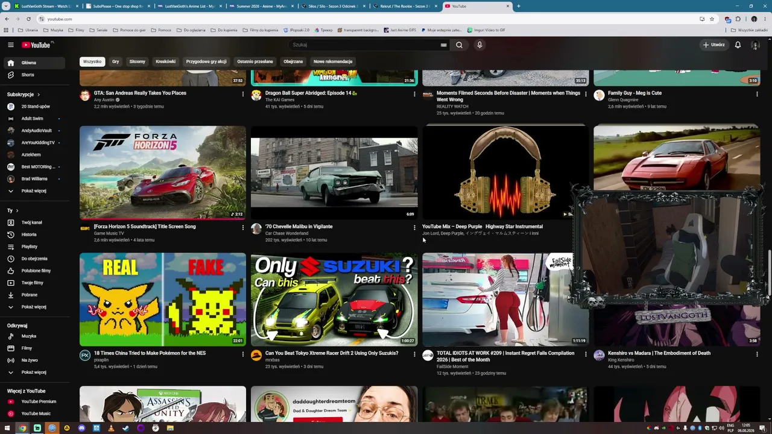Open YouTube Music from the sidebar
The height and width of the screenshot is (434, 772).
35,414
